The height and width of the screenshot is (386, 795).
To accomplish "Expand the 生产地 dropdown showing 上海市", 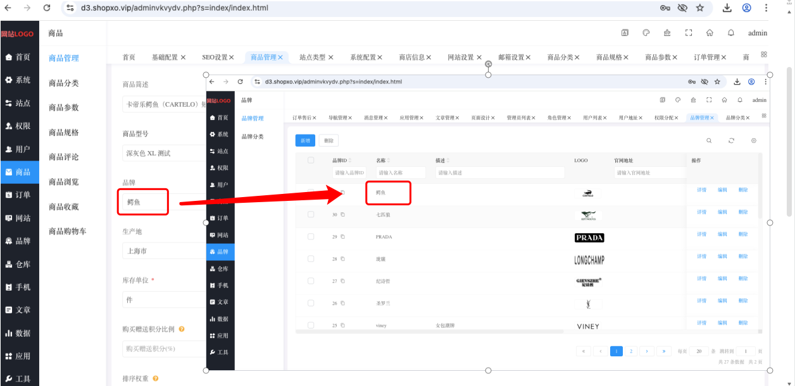I will point(164,251).
